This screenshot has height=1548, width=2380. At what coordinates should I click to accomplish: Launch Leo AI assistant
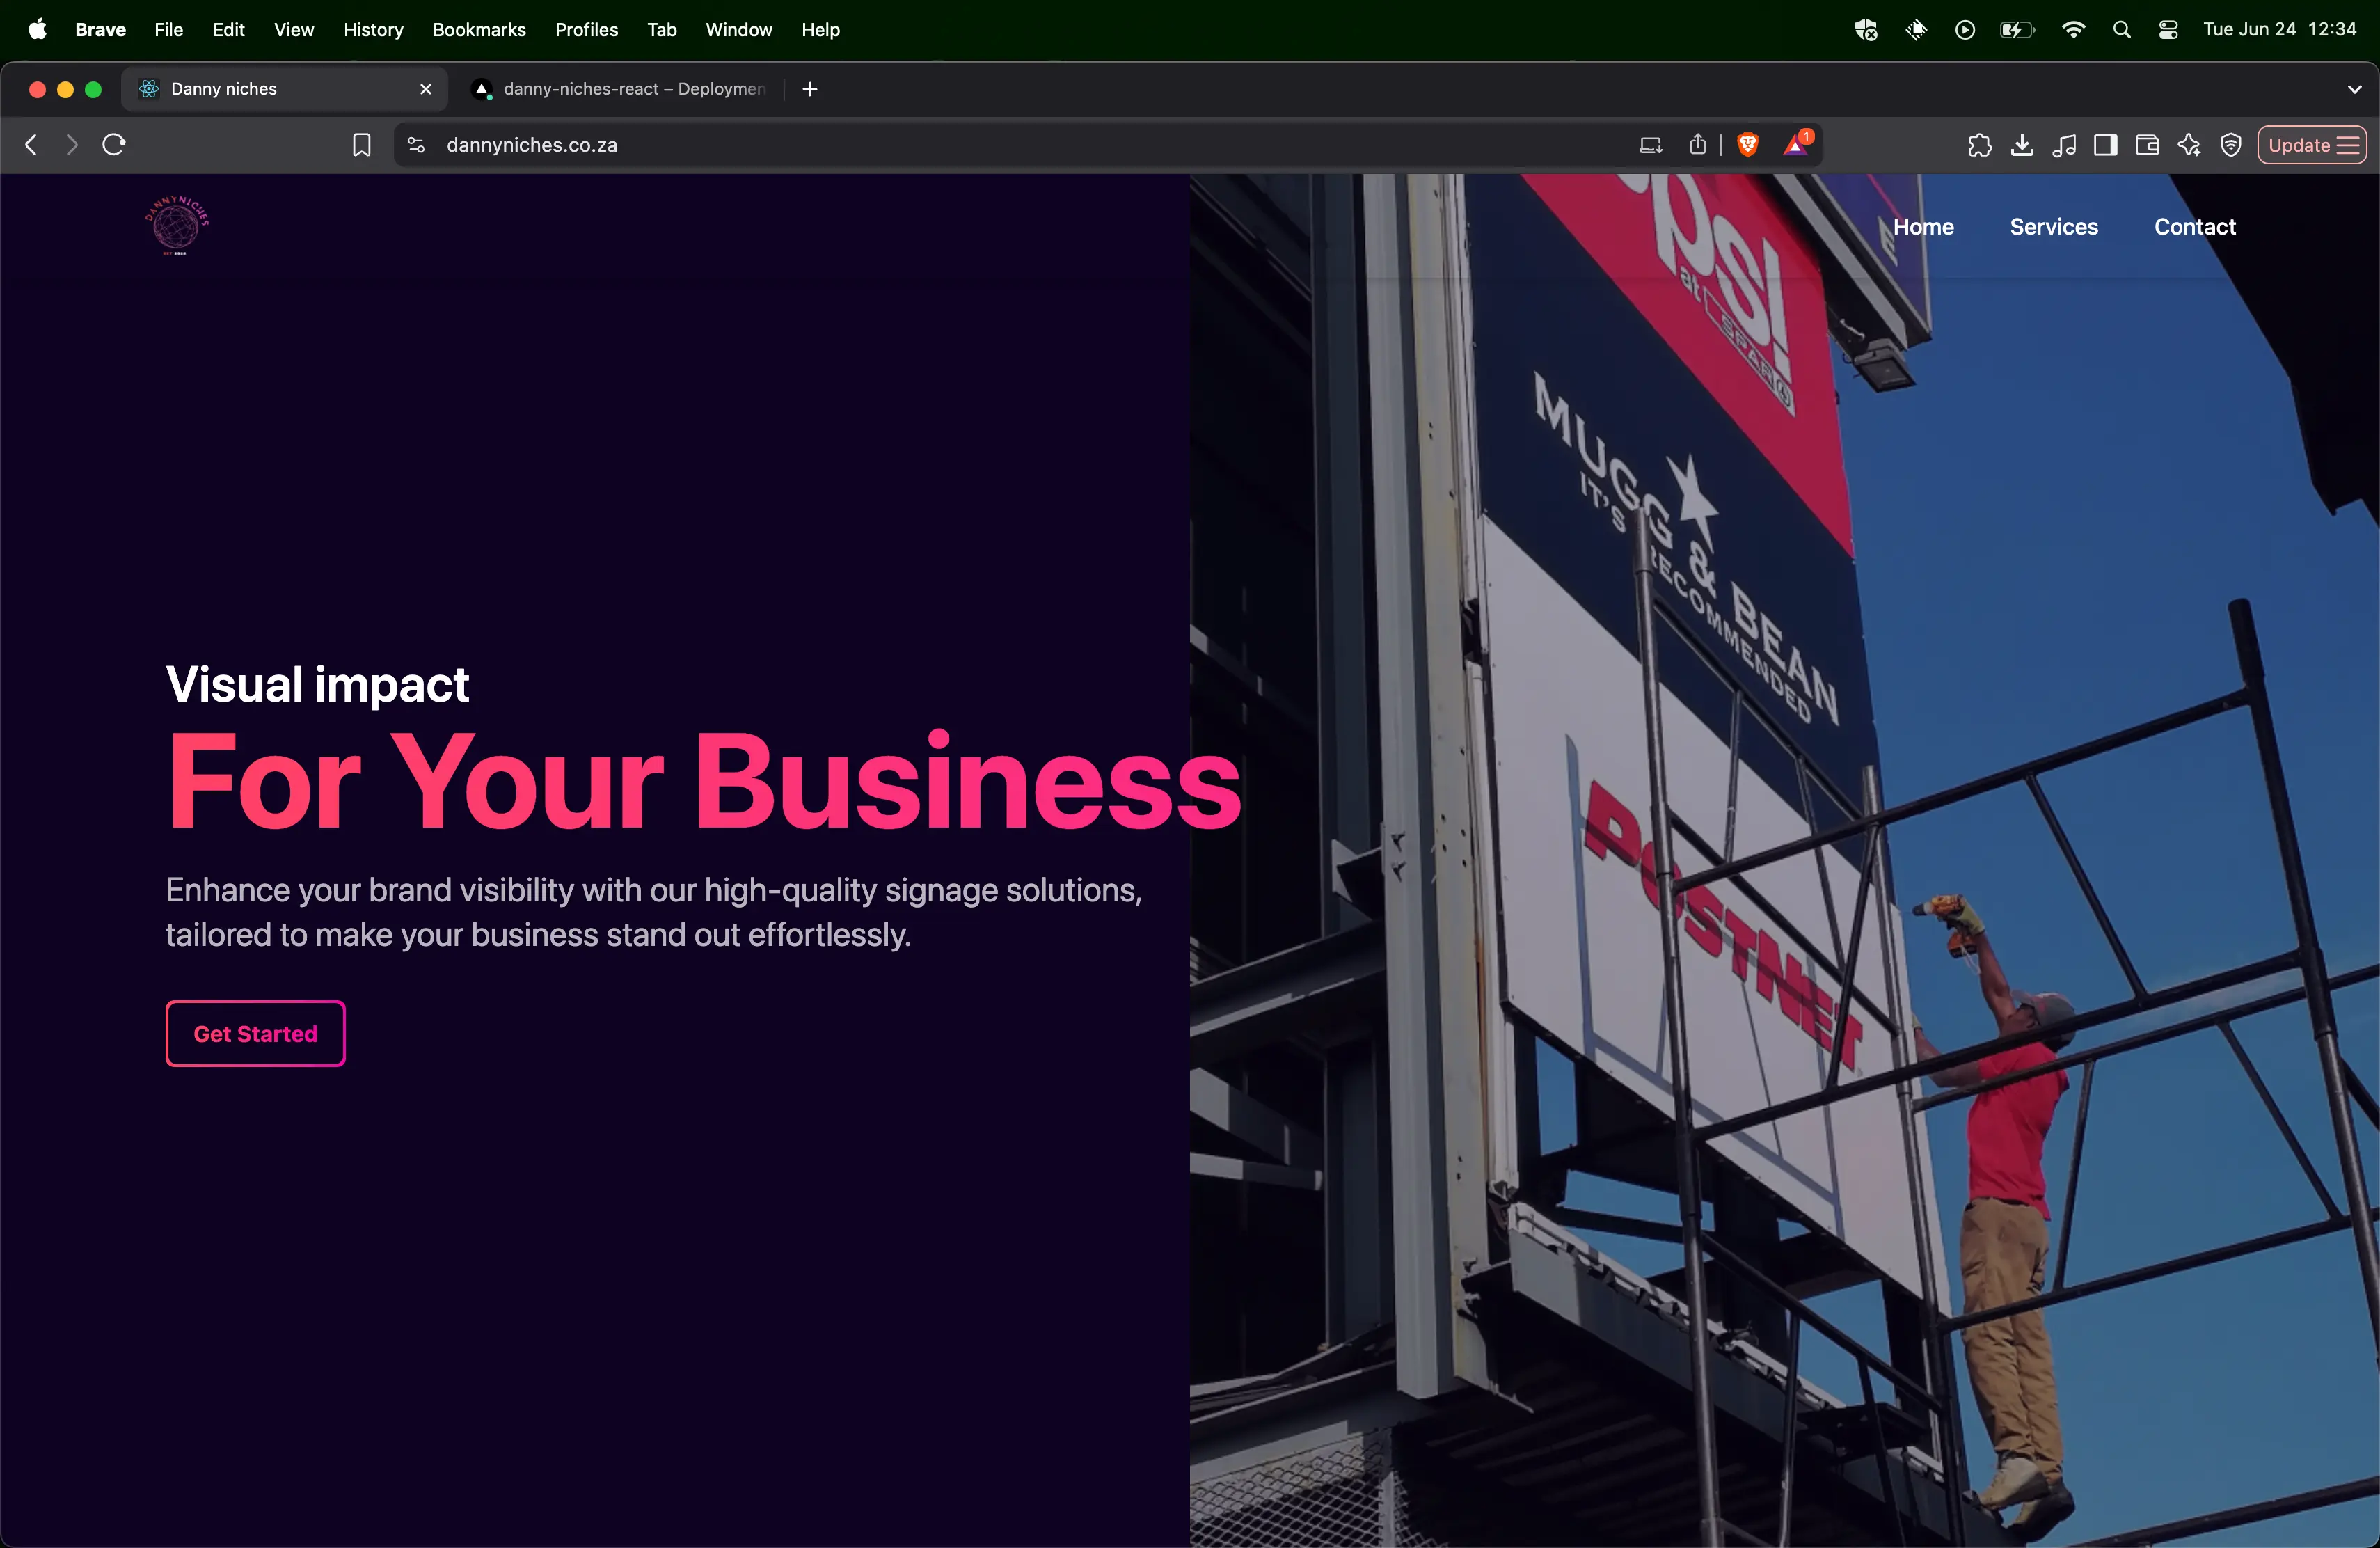point(2189,145)
